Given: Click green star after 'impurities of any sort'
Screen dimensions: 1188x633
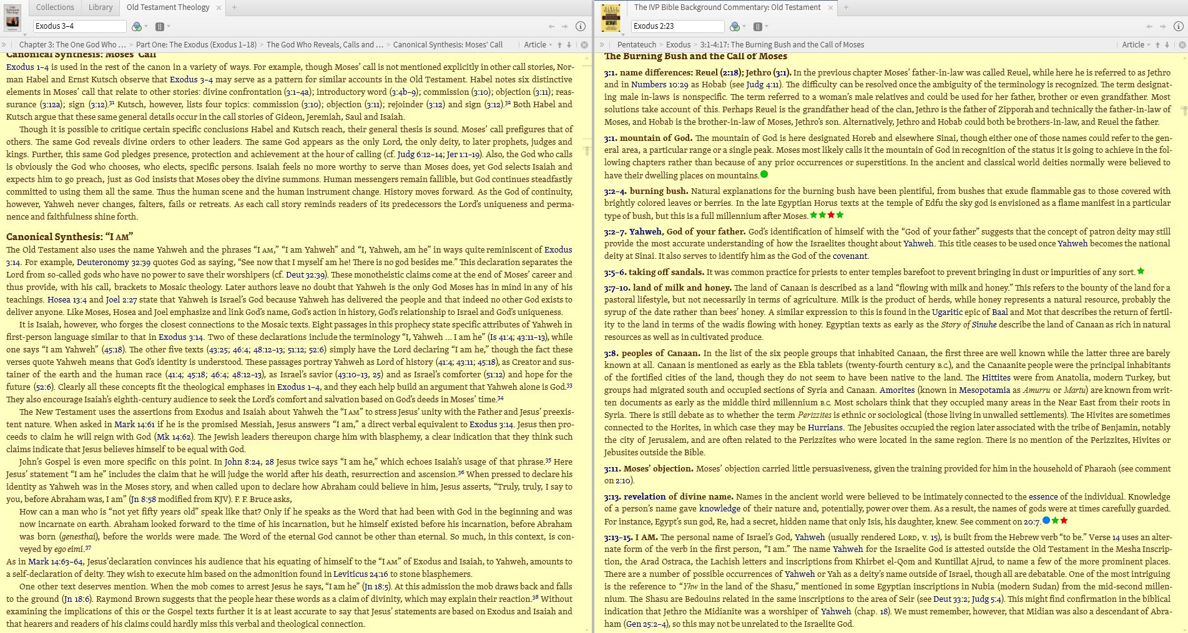Looking at the screenshot, I should (x=1141, y=271).
